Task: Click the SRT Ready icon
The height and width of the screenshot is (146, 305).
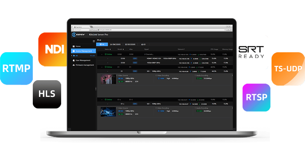Action: [x=252, y=52]
